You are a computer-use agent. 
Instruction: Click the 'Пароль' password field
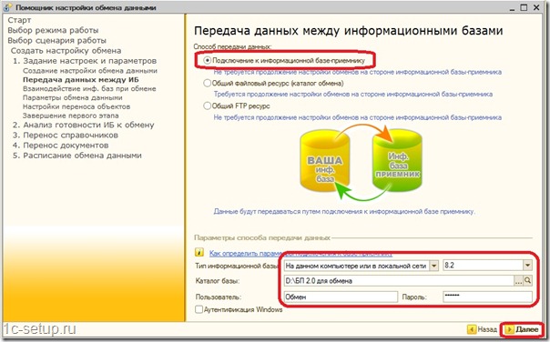point(487,297)
